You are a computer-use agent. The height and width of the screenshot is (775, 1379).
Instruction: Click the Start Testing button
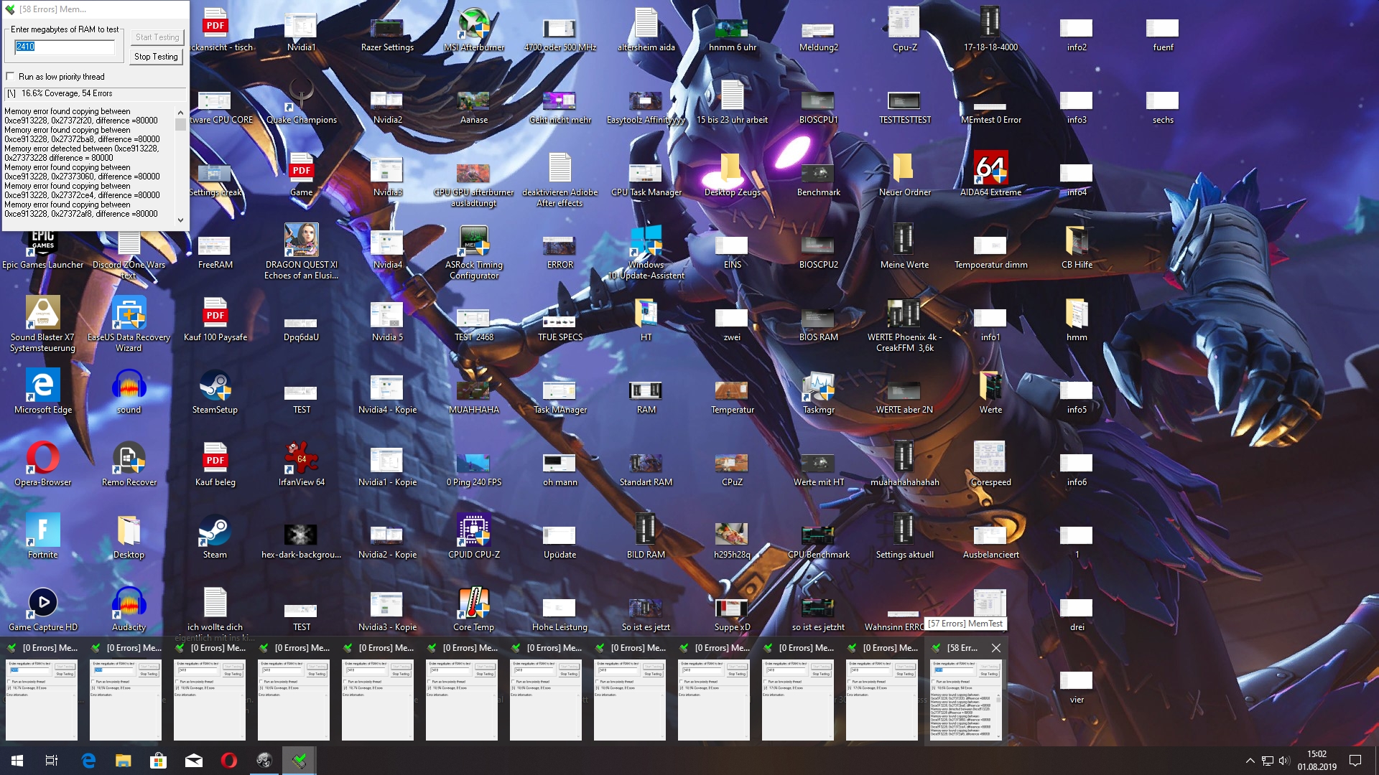click(157, 37)
